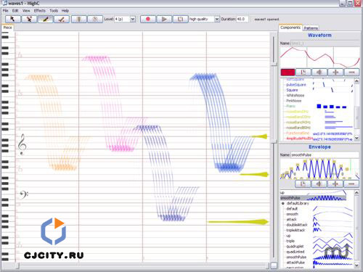This screenshot has height=272, width=363.
Task: Add a new waveform with plus button
Action: tap(335, 73)
